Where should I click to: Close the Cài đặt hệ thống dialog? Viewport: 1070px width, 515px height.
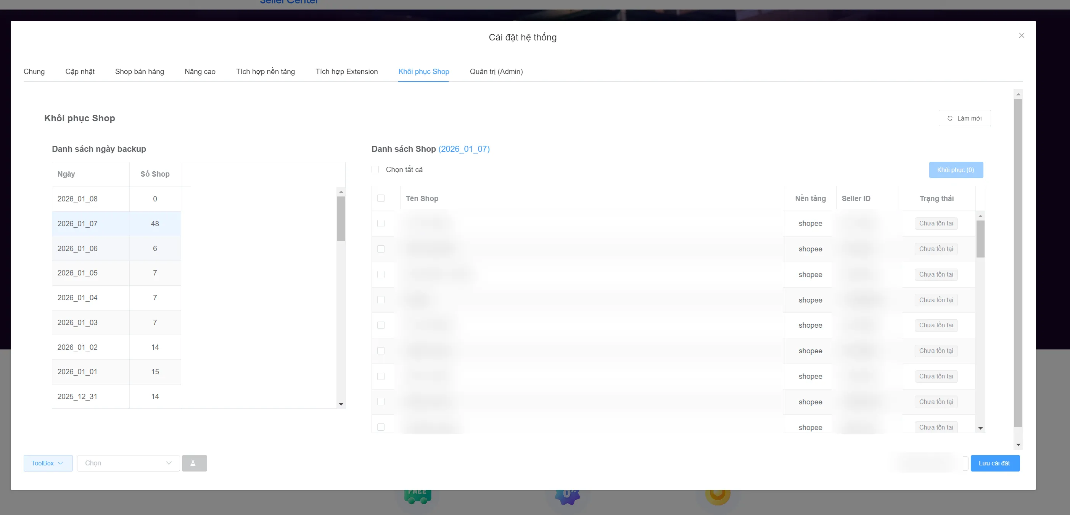point(1022,35)
